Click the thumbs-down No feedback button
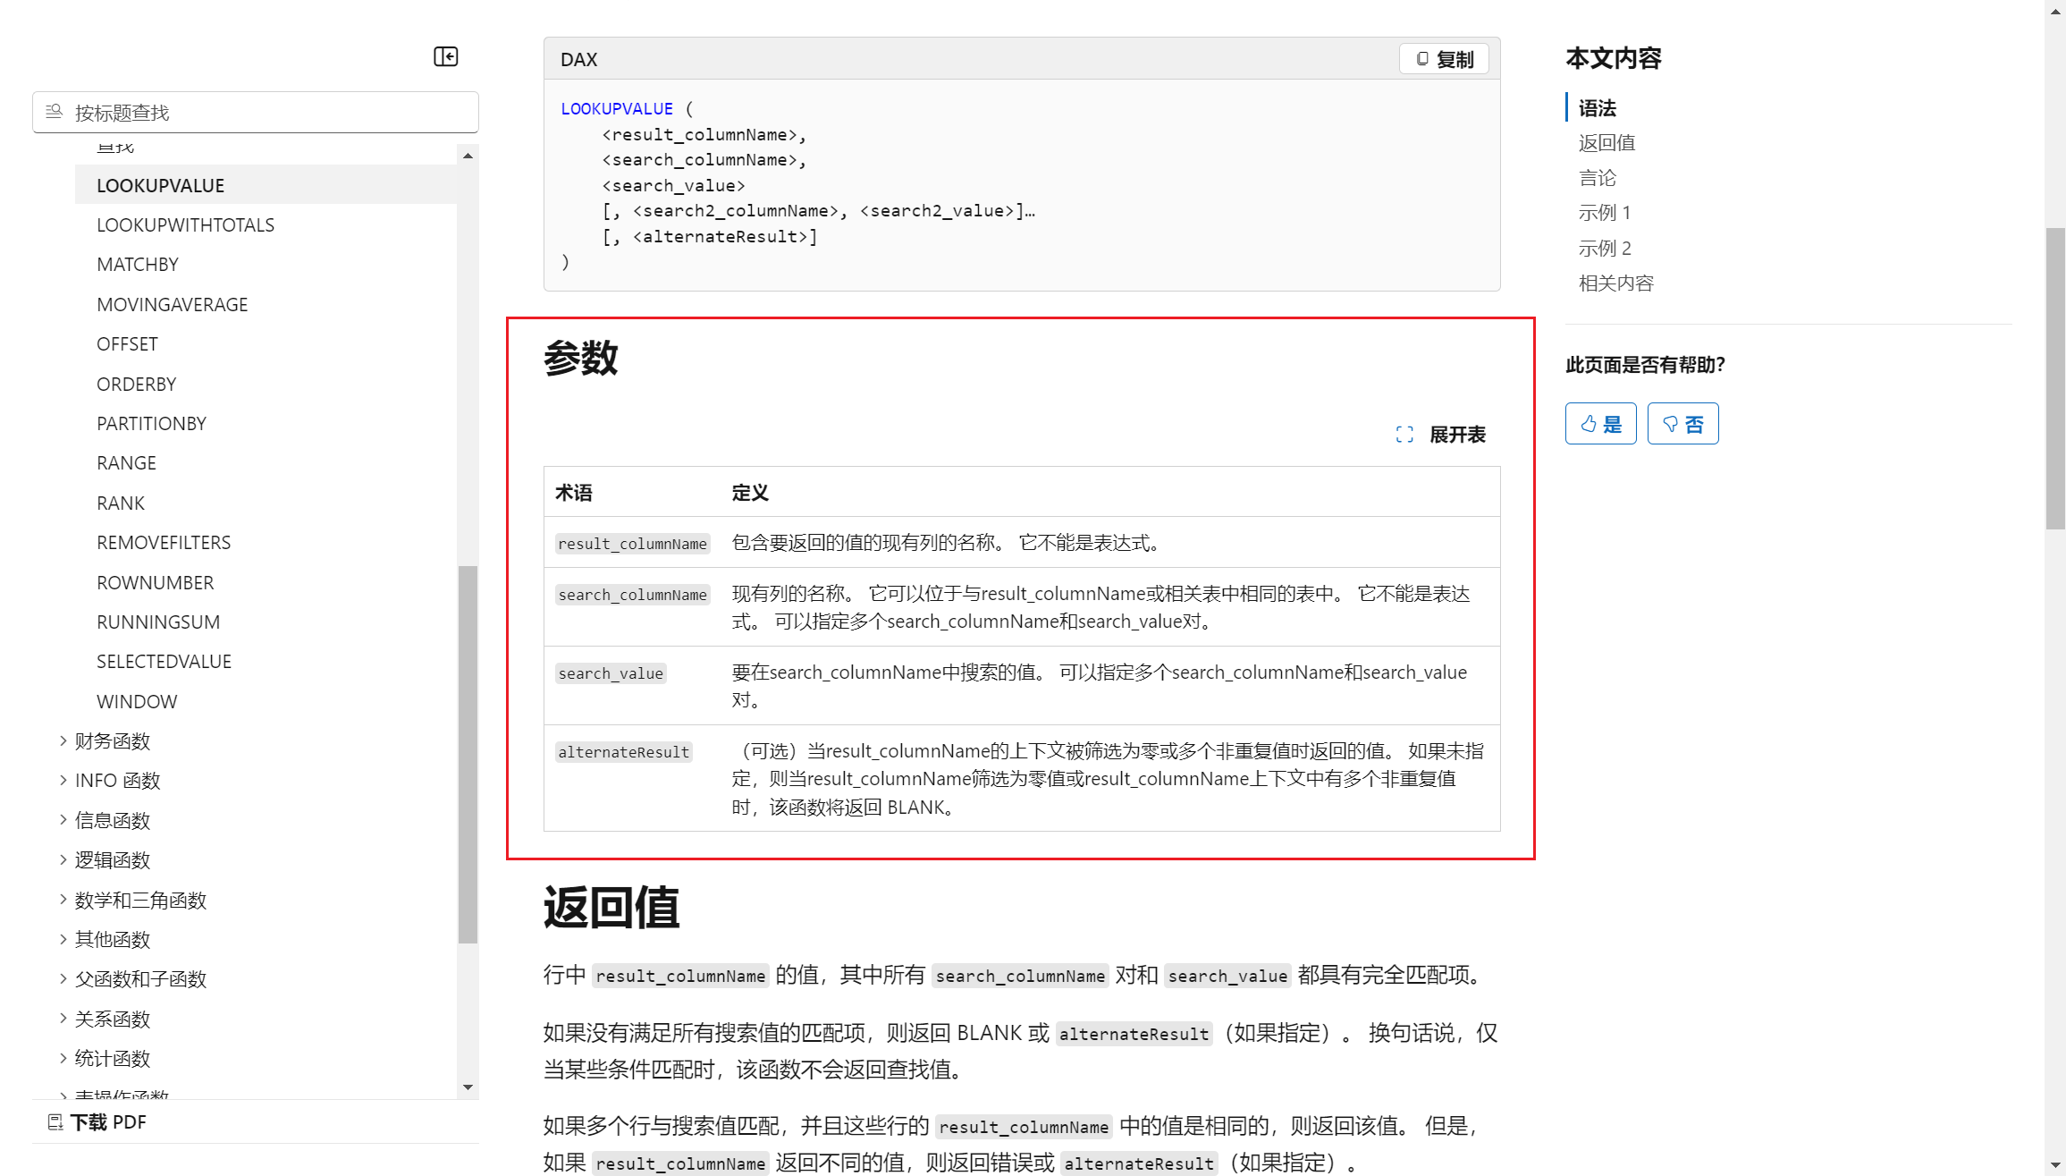2066x1176 pixels. tap(1682, 424)
